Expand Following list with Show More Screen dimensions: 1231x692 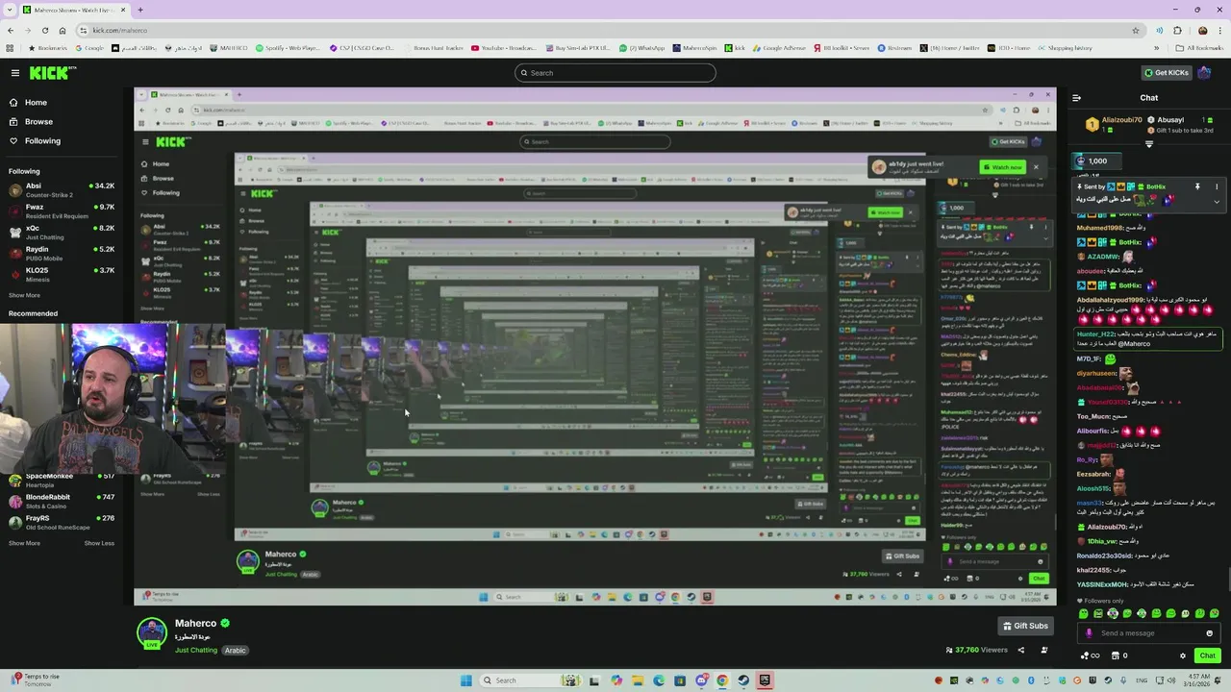[x=24, y=296]
